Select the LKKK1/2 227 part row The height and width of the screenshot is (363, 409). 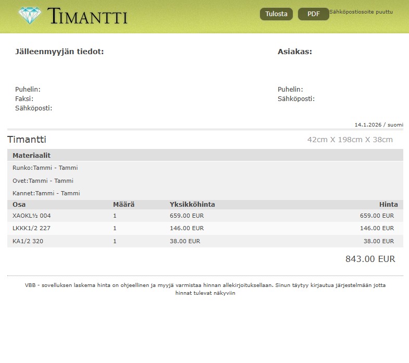tap(31, 228)
